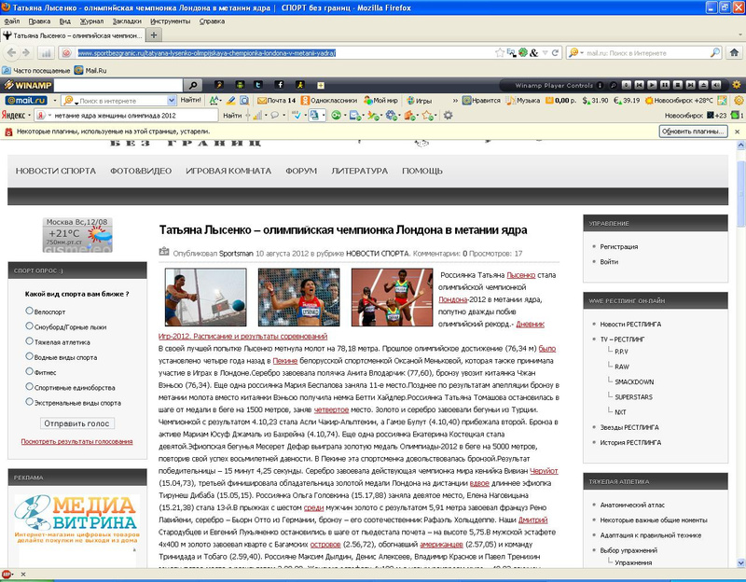Open НОВОСТИ СПОРТА site menu item
This screenshot has width=746, height=582.
point(56,171)
